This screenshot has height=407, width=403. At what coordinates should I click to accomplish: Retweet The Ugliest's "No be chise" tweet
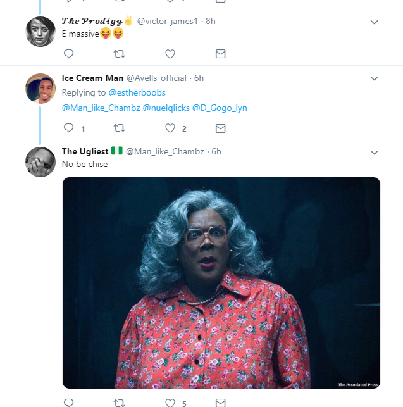(x=118, y=402)
